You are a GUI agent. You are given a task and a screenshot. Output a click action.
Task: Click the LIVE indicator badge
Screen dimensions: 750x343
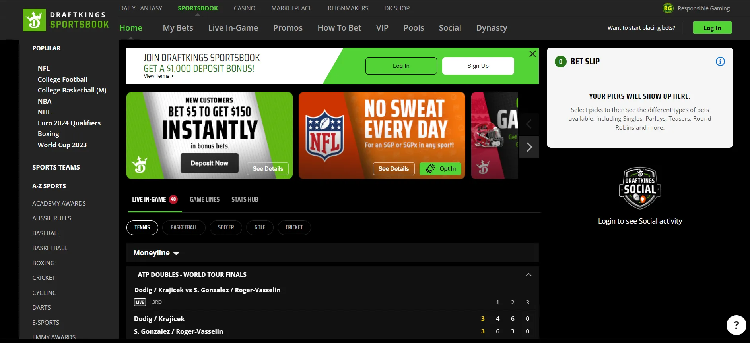click(140, 302)
